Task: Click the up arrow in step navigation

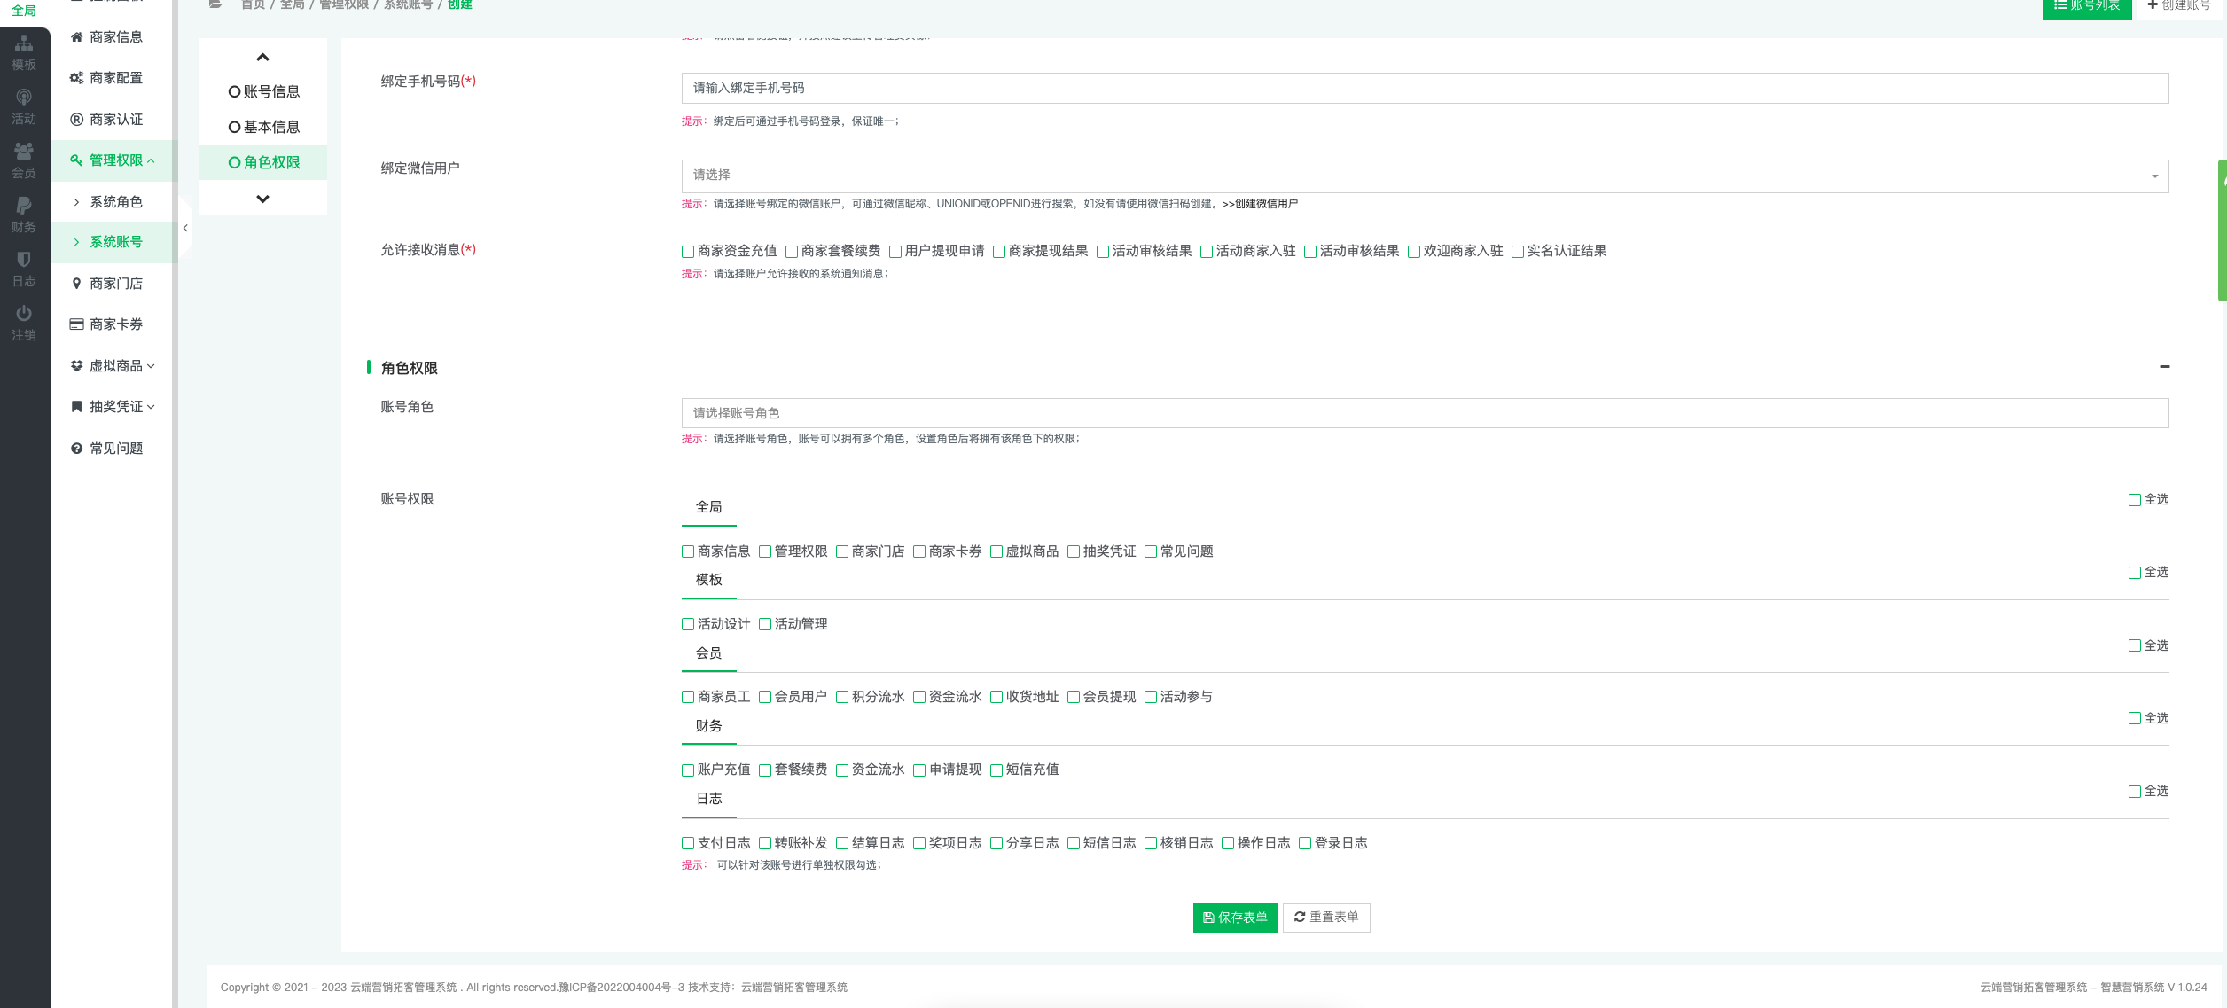Action: coord(262,58)
